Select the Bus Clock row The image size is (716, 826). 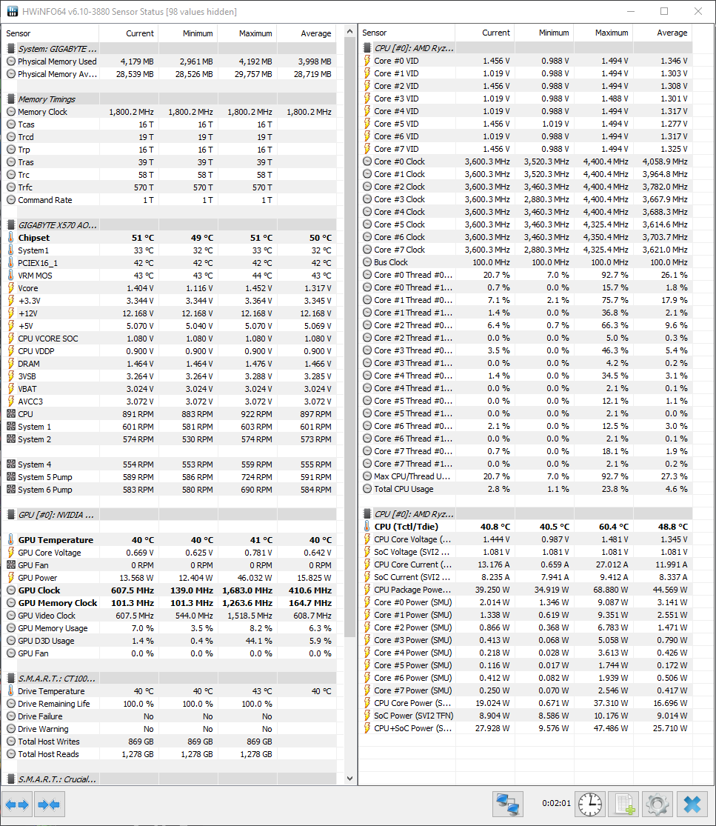[x=526, y=262]
